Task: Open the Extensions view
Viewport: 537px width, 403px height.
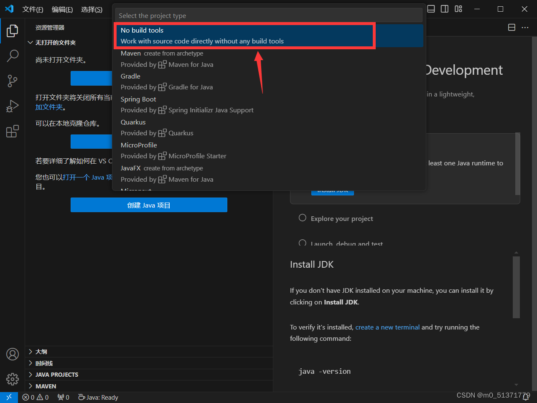Action: [x=13, y=131]
